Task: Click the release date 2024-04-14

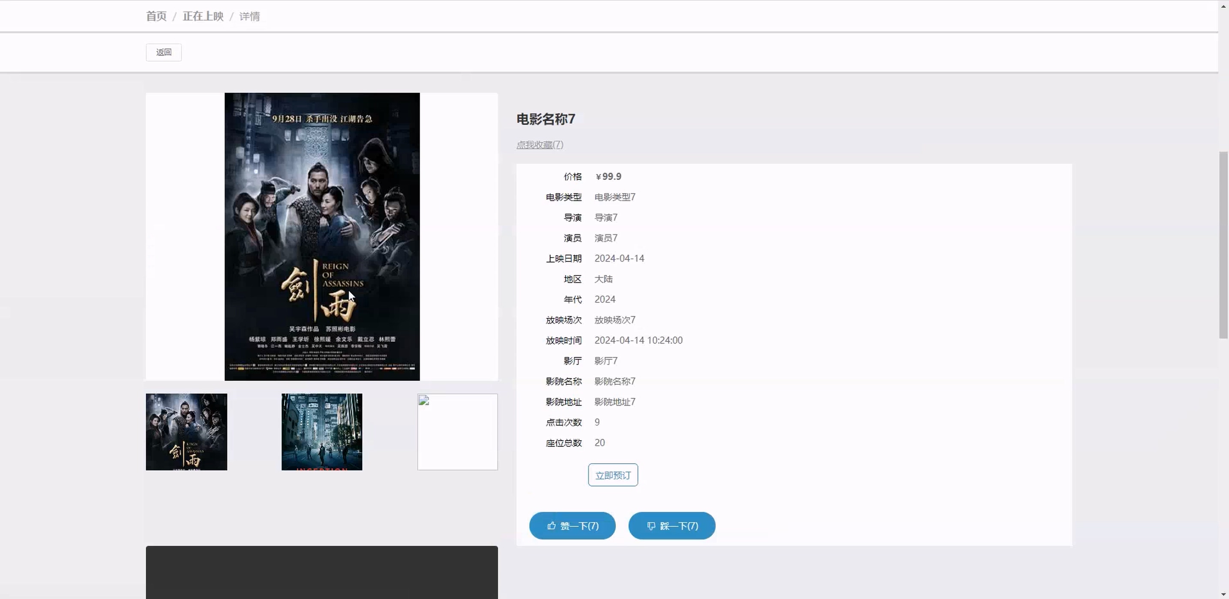Action: pos(619,258)
